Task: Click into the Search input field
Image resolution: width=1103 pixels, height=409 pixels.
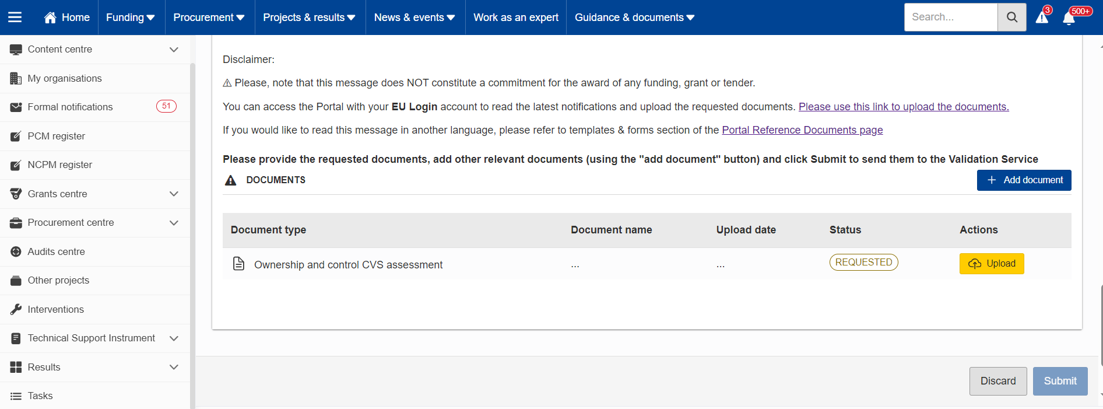Action: (951, 18)
